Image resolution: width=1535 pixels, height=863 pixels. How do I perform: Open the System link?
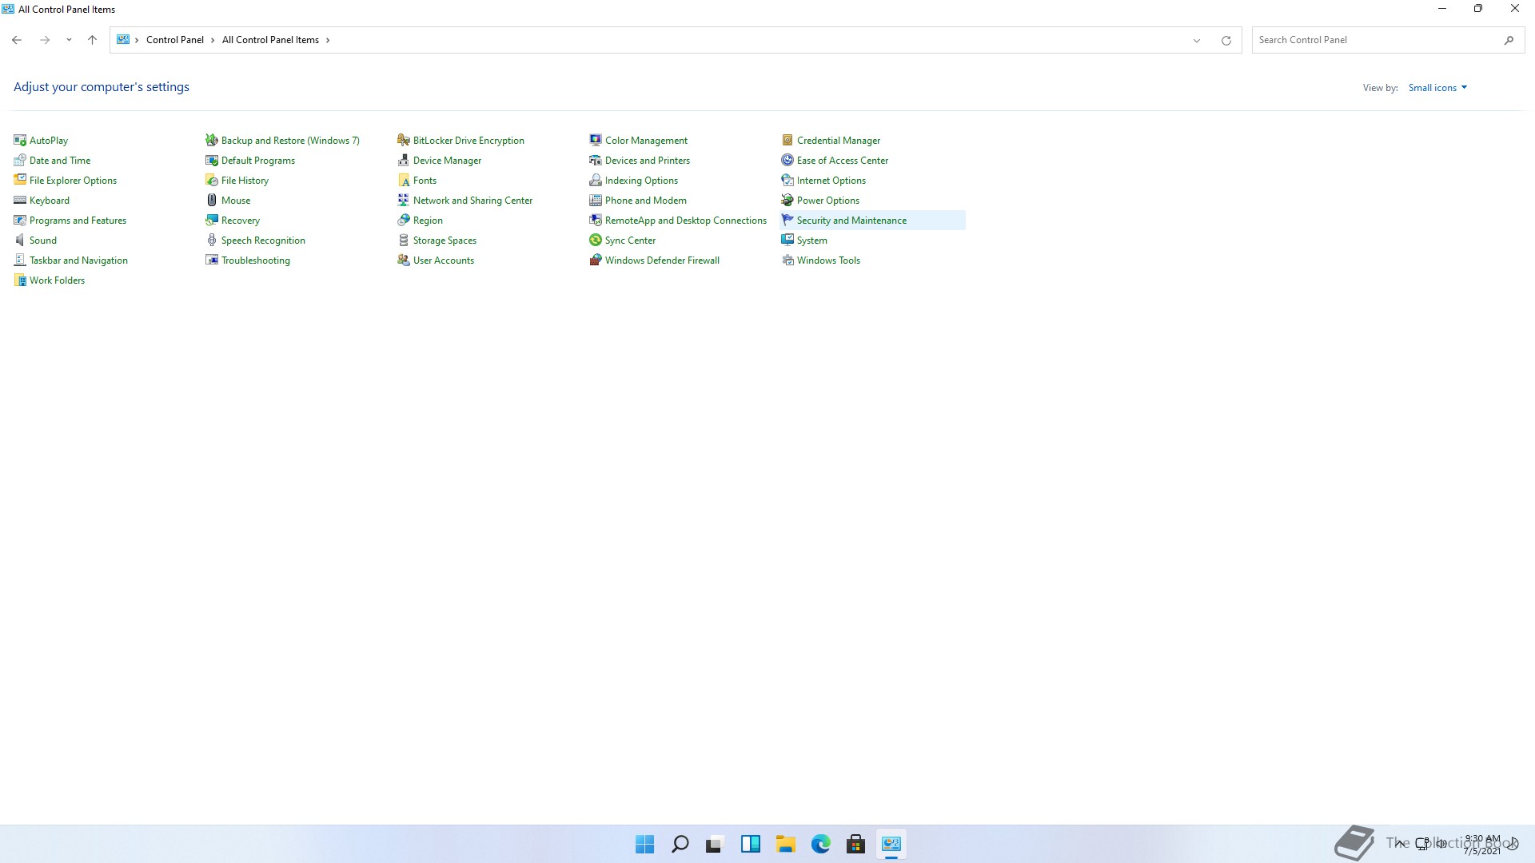point(812,241)
